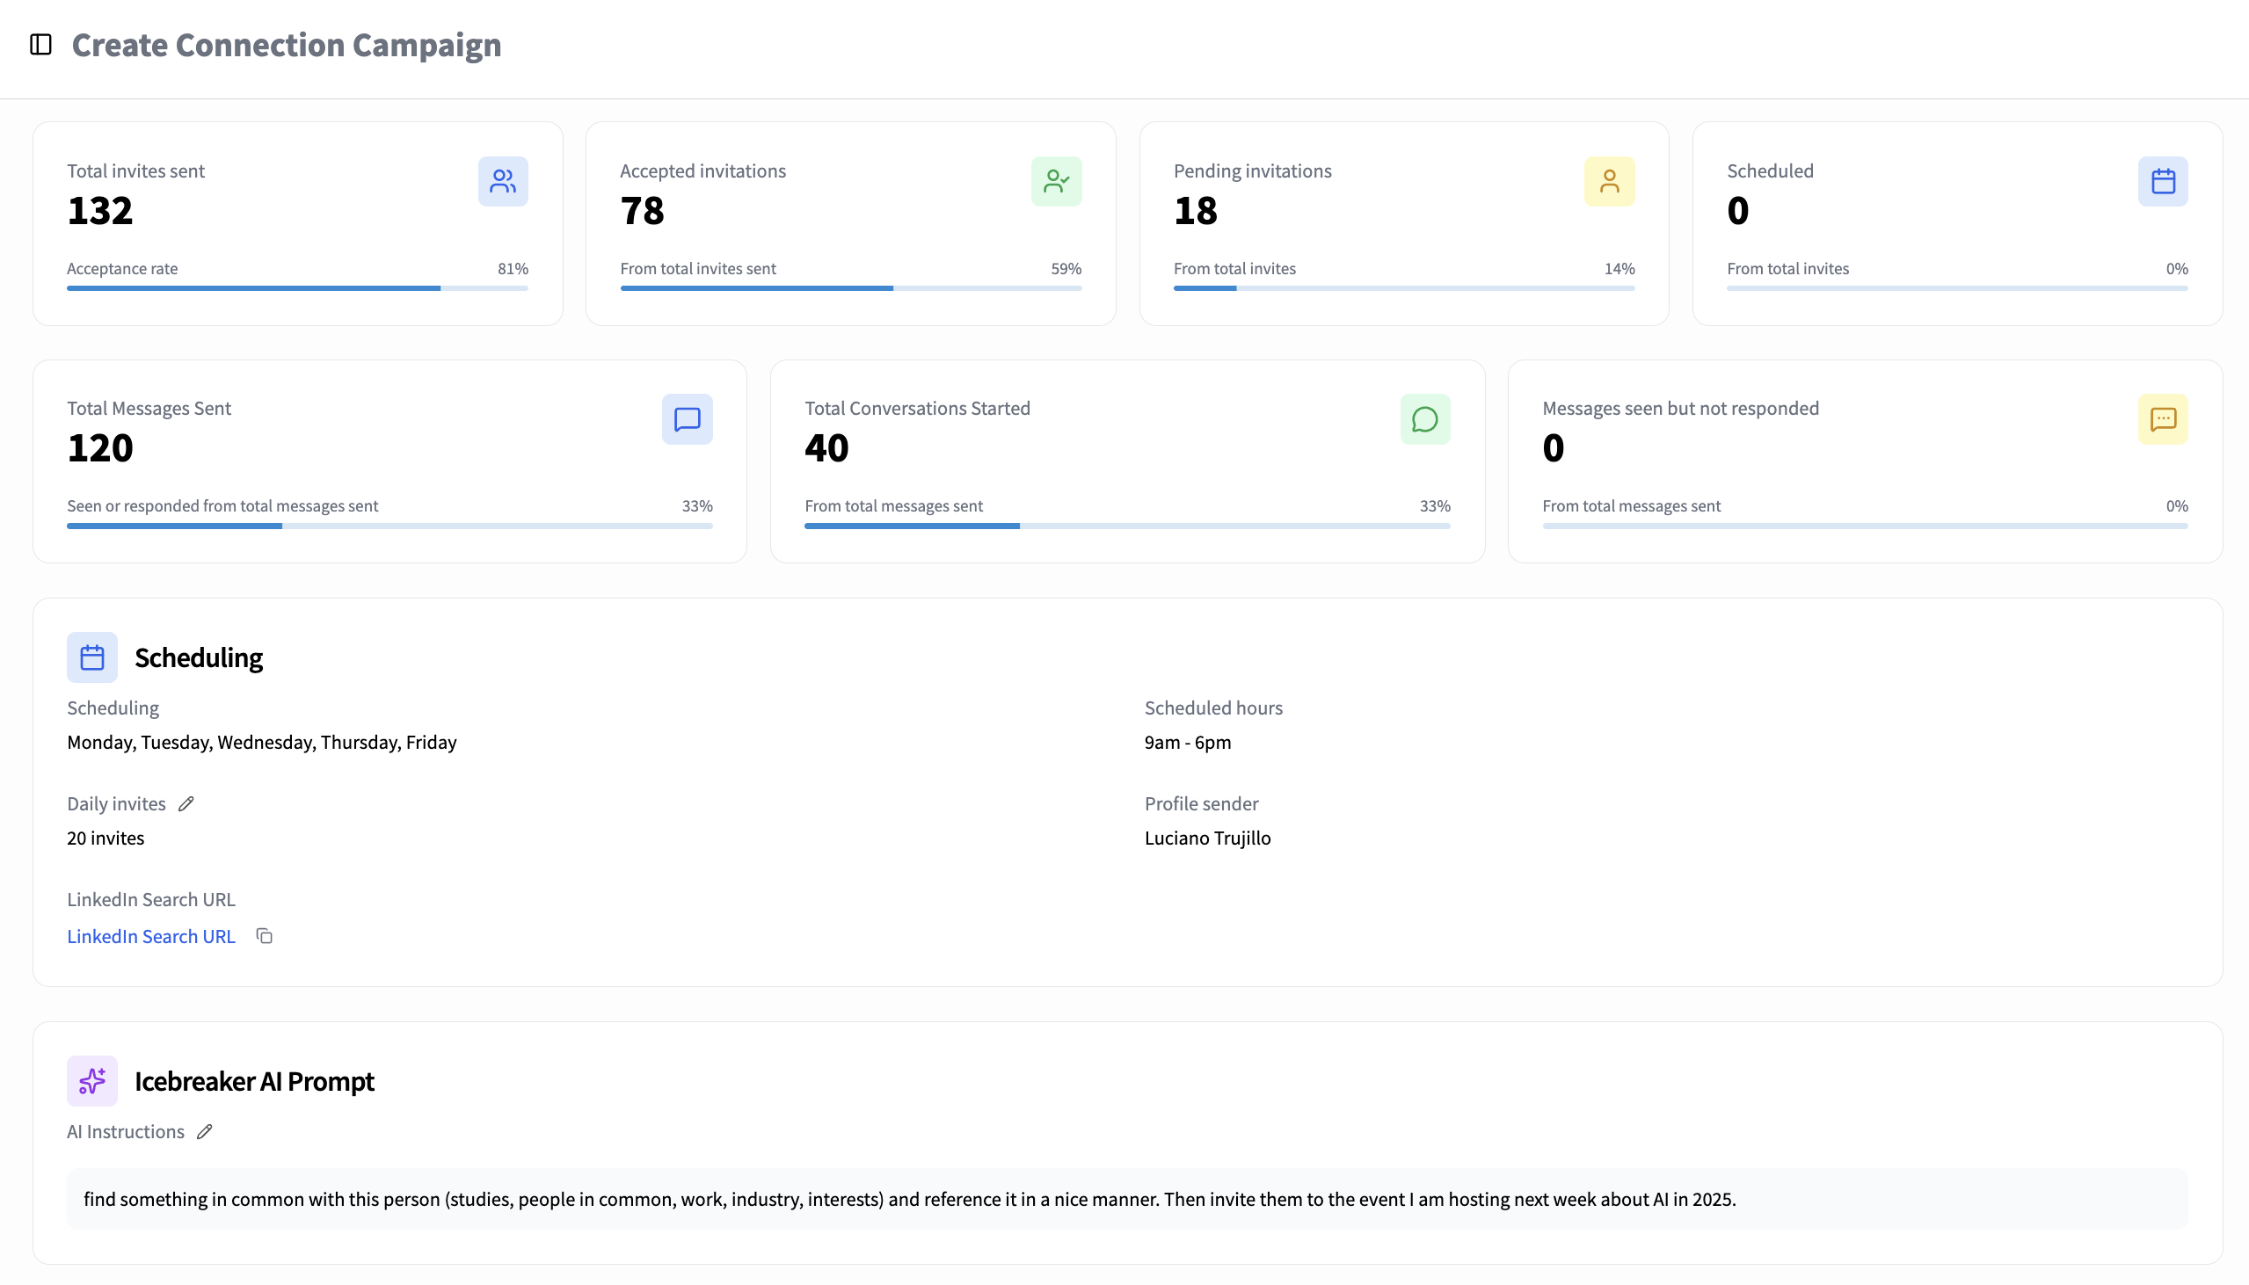Screen dimensions: 2249x1285
Task: Click the Total Conversations Started speech icon
Action: 1424,419
